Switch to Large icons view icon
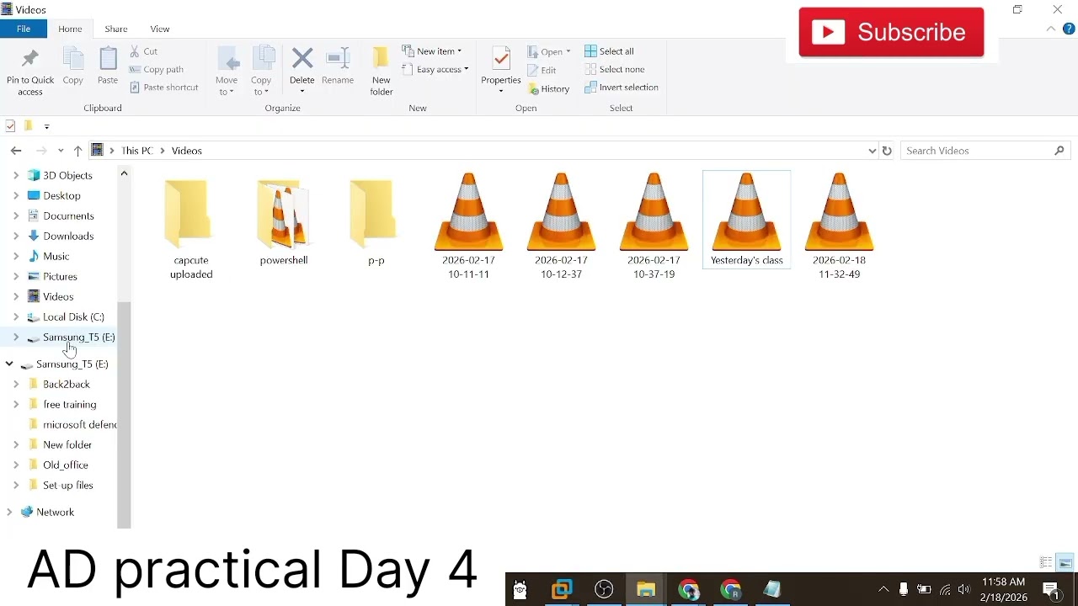The image size is (1078, 606). click(x=1066, y=563)
